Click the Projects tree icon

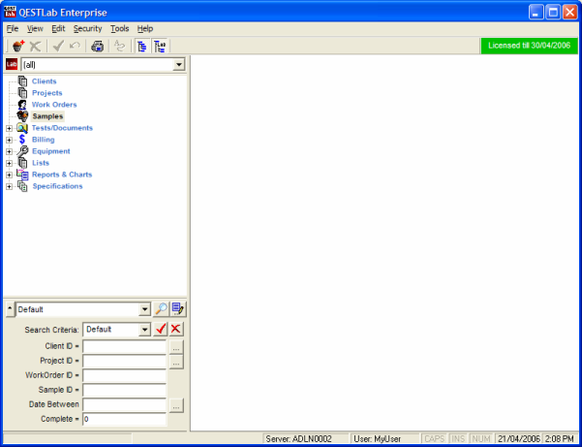pos(22,93)
